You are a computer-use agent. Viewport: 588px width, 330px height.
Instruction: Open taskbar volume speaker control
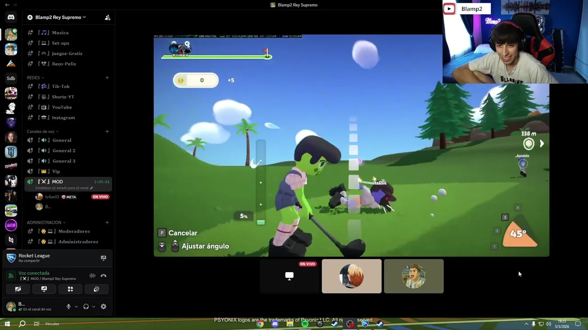[548, 324]
